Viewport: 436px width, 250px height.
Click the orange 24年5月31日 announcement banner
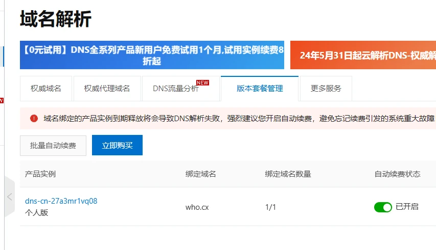(x=363, y=55)
